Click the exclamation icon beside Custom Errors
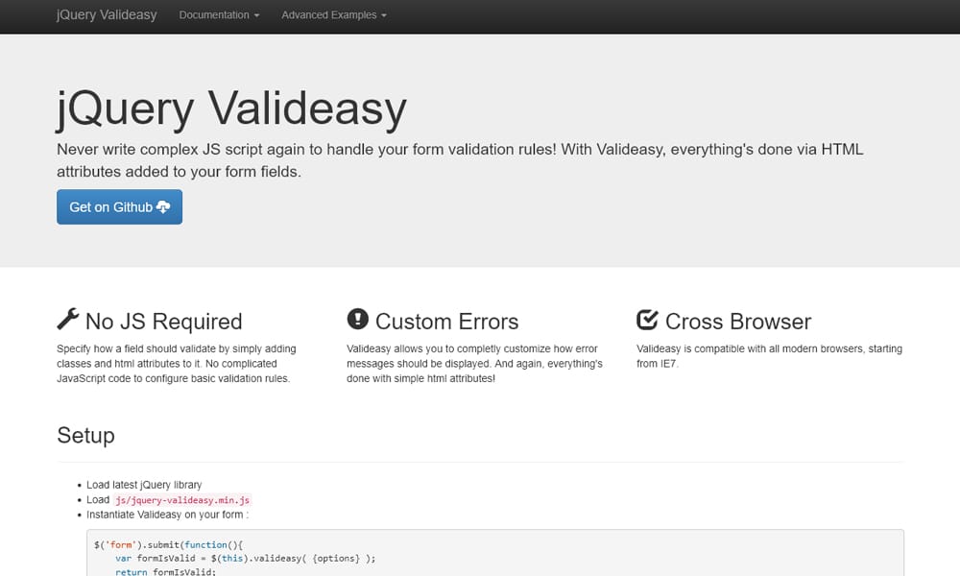 (x=357, y=319)
